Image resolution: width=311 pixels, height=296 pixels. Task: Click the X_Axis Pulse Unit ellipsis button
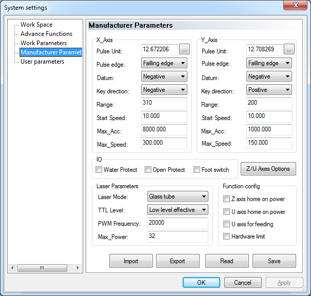[x=184, y=50]
